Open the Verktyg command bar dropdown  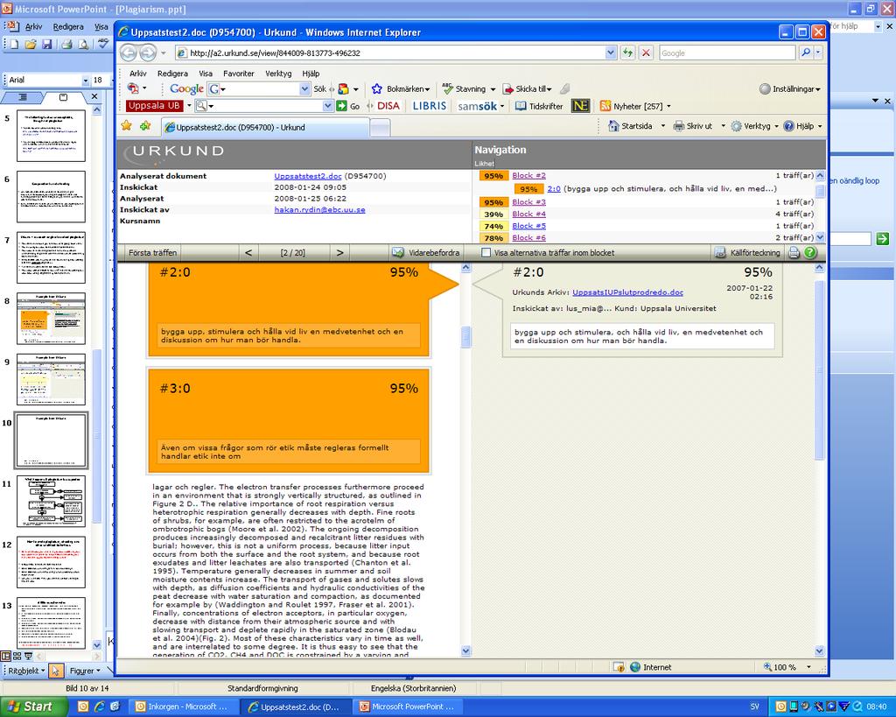coord(776,126)
